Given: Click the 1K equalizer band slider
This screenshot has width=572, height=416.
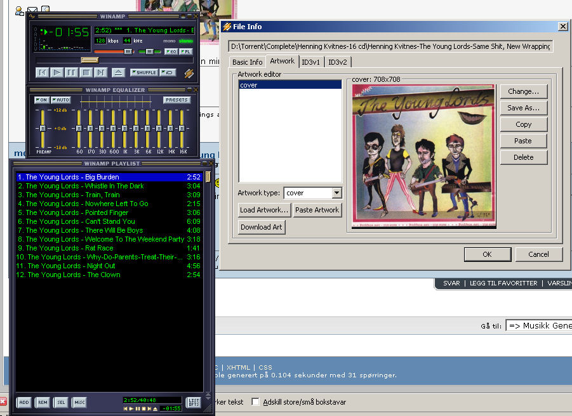Looking at the screenshot, I should pos(124,128).
